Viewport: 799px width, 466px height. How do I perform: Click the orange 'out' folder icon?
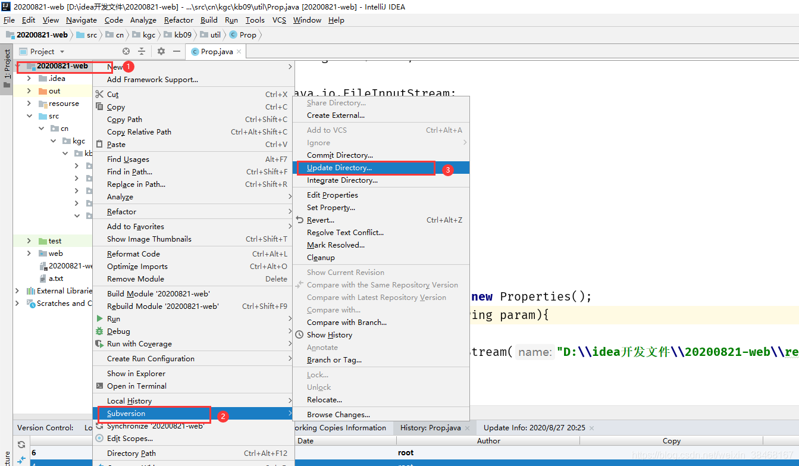tap(43, 91)
